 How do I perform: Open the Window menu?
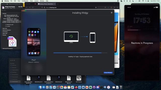coord(42,1)
